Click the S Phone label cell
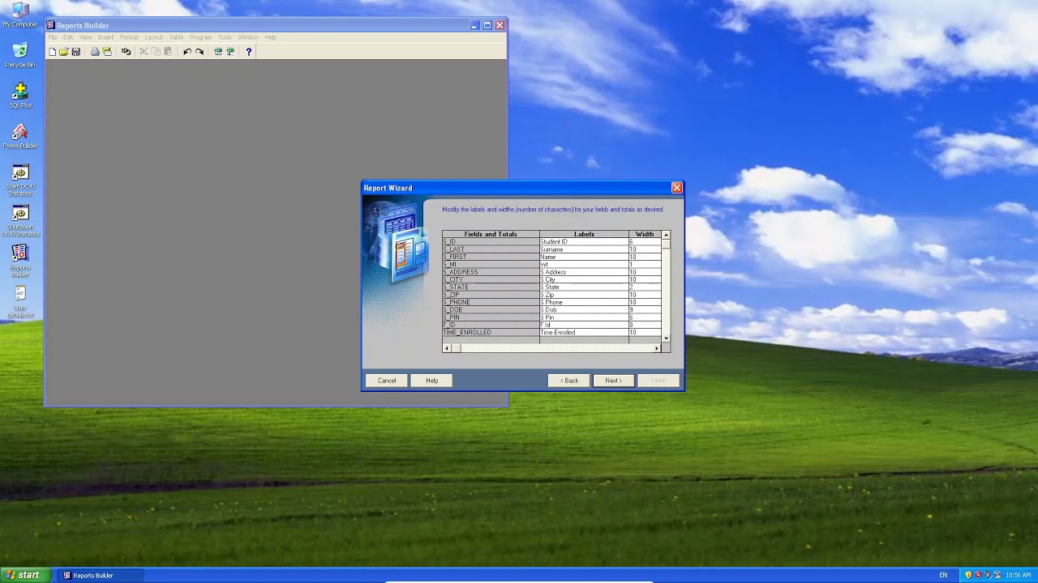This screenshot has width=1038, height=583. pyautogui.click(x=584, y=302)
